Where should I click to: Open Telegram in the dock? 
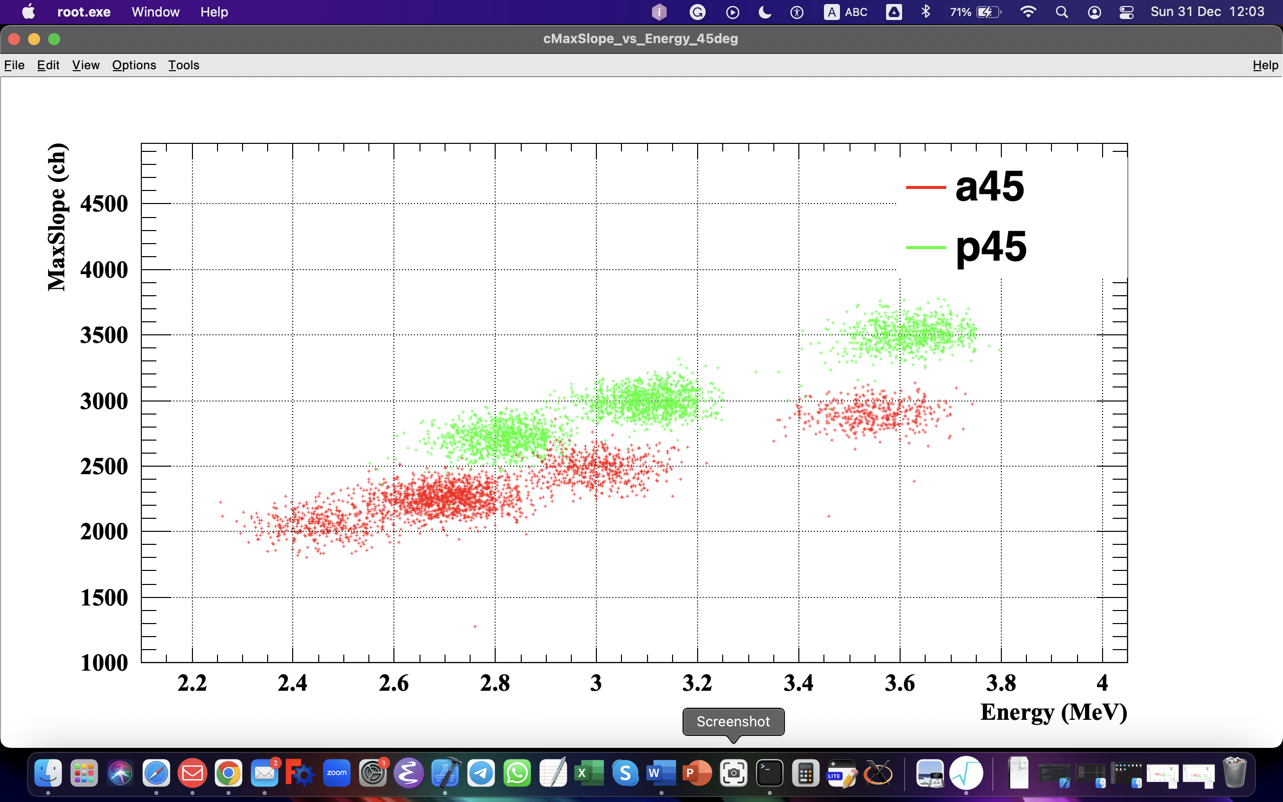tap(481, 773)
